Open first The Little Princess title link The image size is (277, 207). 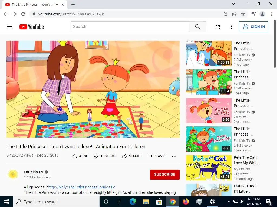243,46
